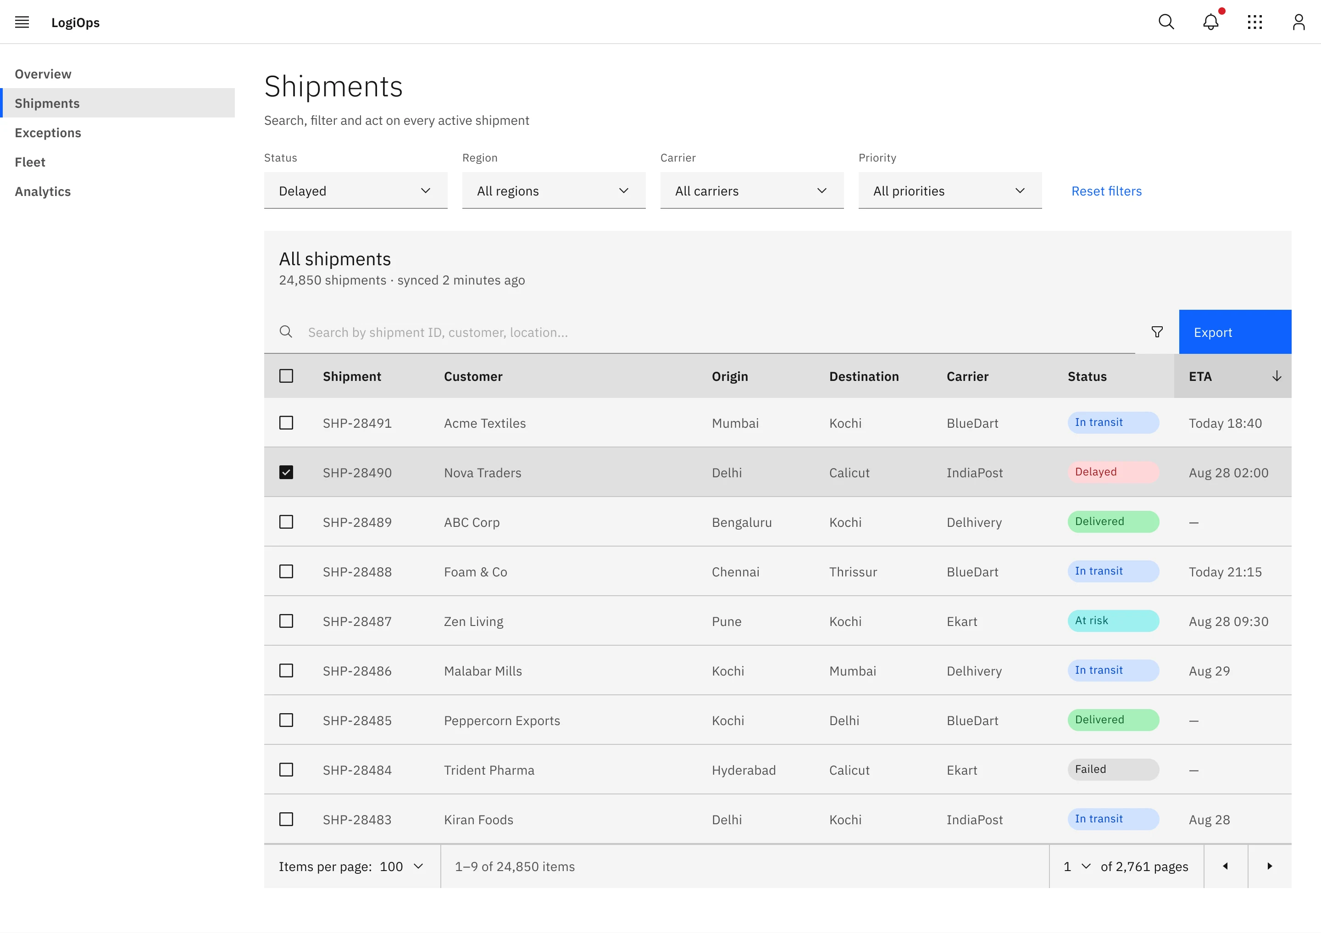Click customer Trident Pharma
The image size is (1321, 933).
[x=488, y=770]
